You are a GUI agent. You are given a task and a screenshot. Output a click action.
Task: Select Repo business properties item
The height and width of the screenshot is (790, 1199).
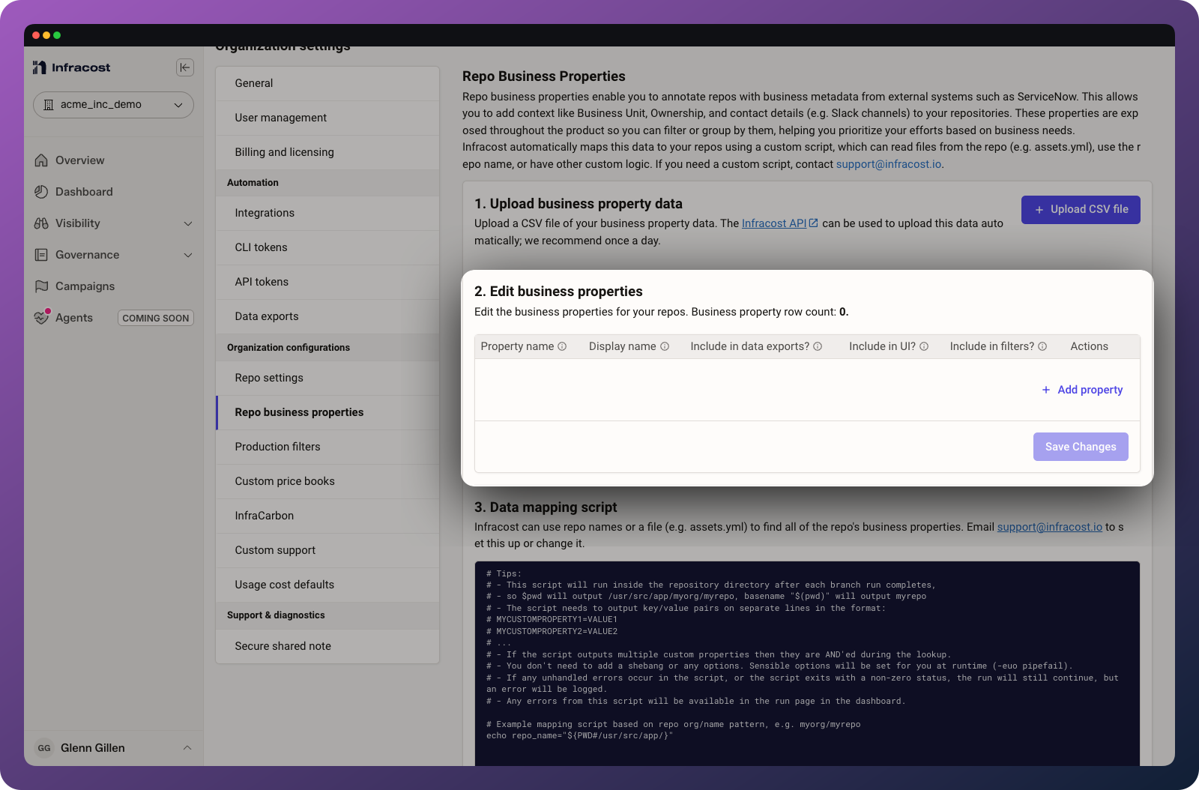(x=327, y=412)
